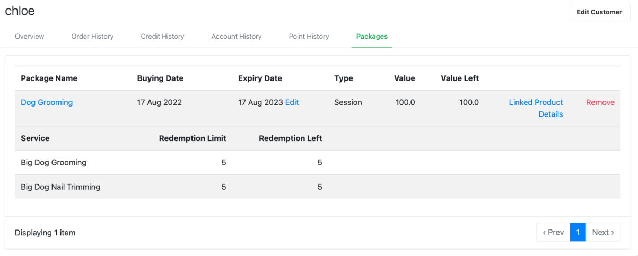Click the Value Left column header
The image size is (638, 256).
pos(460,78)
